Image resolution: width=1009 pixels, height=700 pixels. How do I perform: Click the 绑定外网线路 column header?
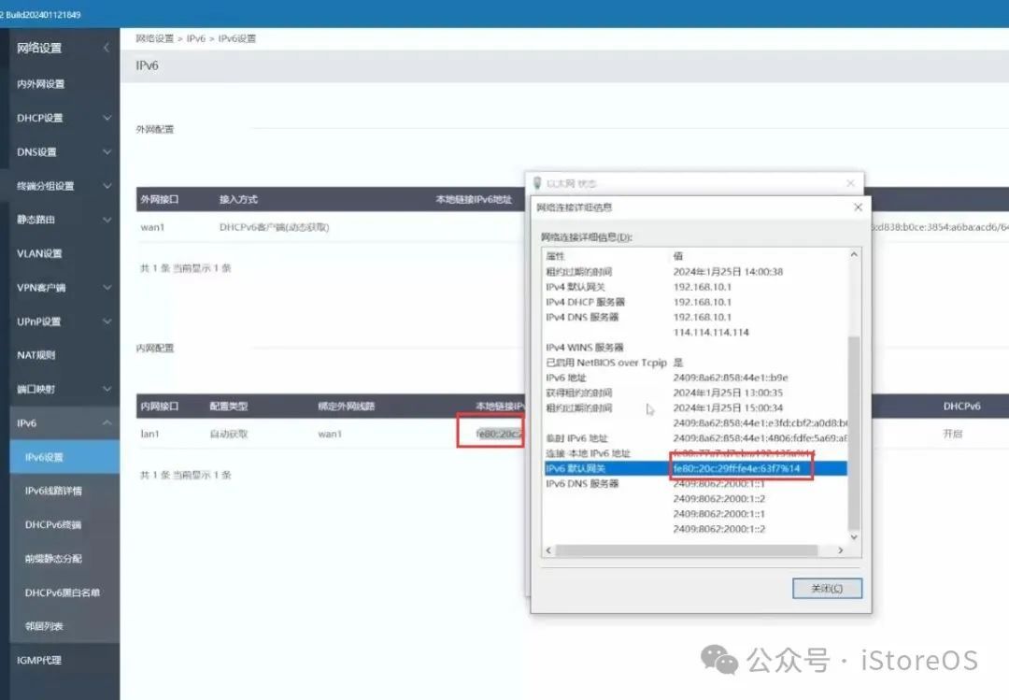coord(347,407)
